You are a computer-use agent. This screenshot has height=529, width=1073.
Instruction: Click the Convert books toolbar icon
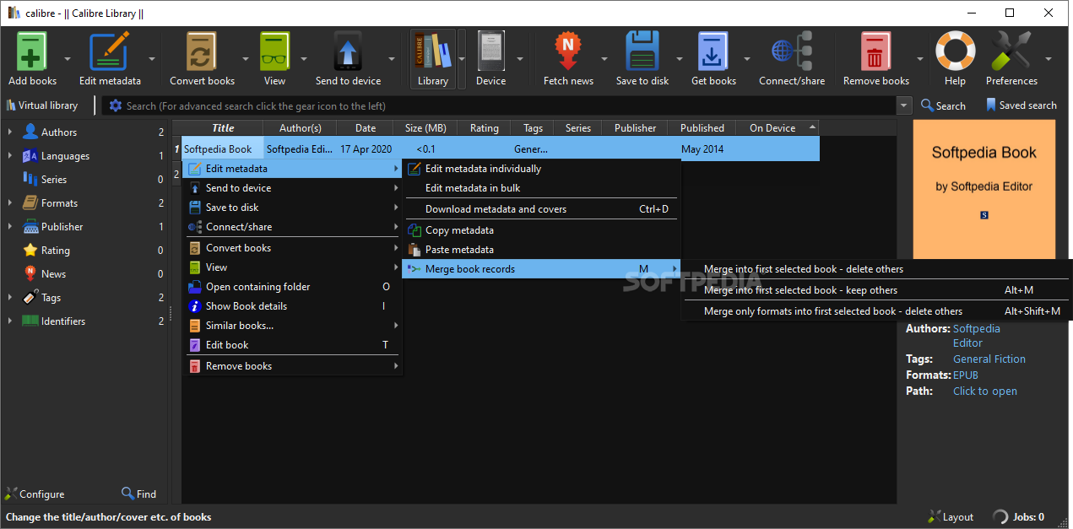pos(203,51)
